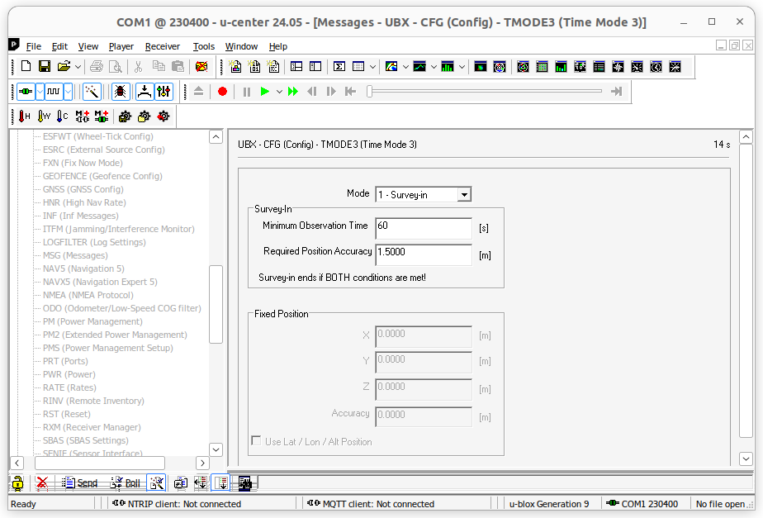763x518 pixels.
Task: Click the baudrate square-wave icon
Action: [54, 92]
